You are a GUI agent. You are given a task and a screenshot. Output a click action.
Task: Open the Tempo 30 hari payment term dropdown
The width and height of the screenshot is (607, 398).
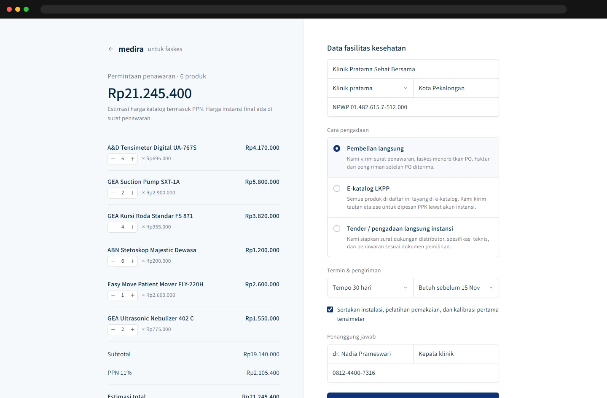[370, 288]
